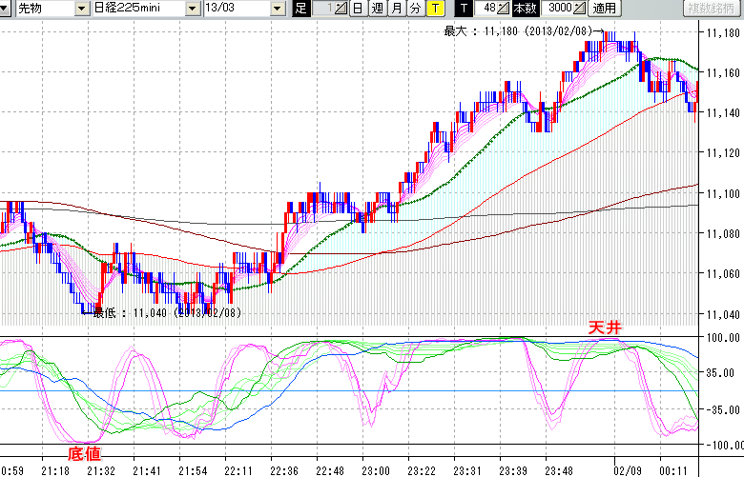Screen dimensions: 744x477
Task: Click the 本数 bar count field showing 3000
Action: (554, 9)
